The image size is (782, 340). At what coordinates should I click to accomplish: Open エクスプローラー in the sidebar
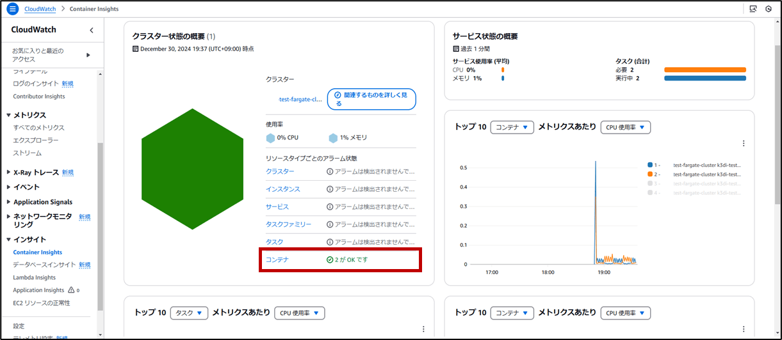point(36,140)
